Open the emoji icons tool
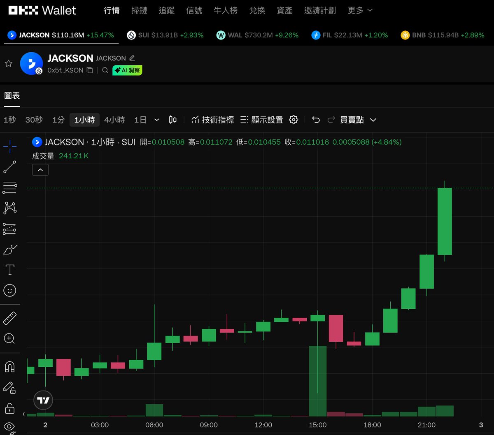 tap(10, 290)
